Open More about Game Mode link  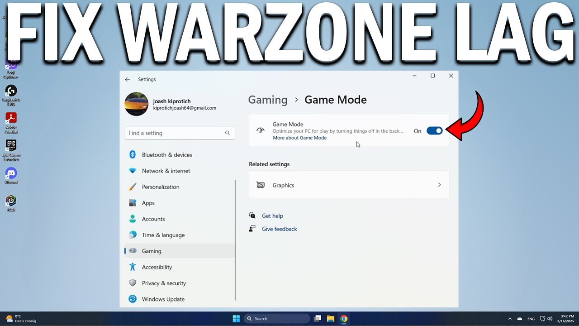pyautogui.click(x=299, y=138)
